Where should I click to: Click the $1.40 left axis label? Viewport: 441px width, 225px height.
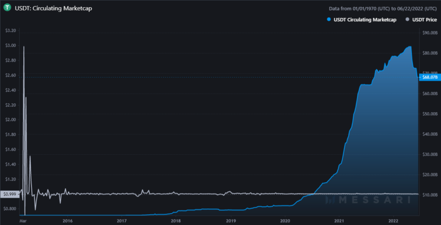(x=10, y=164)
